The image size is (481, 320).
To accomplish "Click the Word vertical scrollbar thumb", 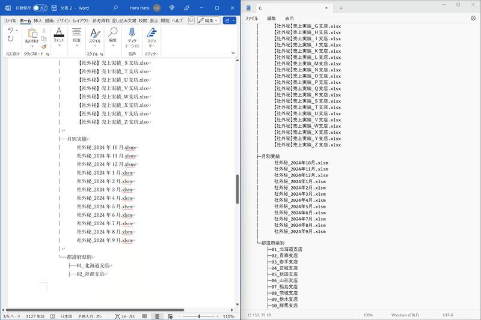I will pos(237,189).
